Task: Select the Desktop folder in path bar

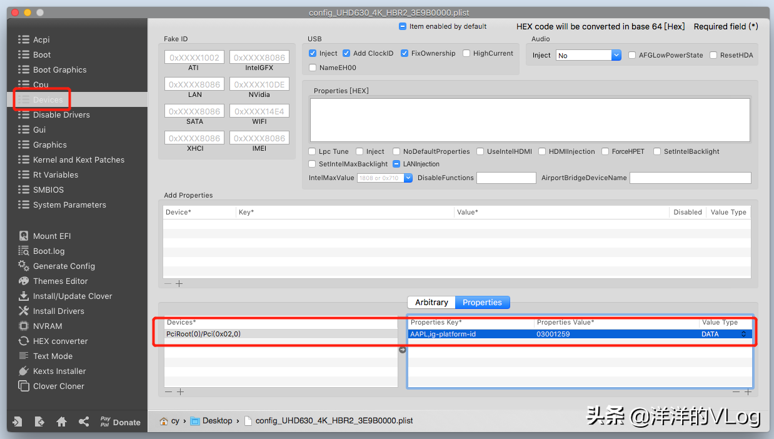Action: tap(216, 421)
